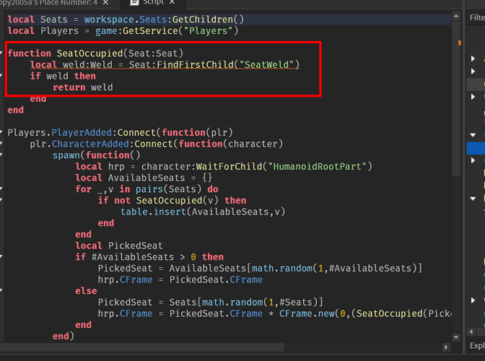Click 'Players.PlayerAdded:Connect(function(plr)' line
Viewport: 485px width, 361px height.
[120, 133]
